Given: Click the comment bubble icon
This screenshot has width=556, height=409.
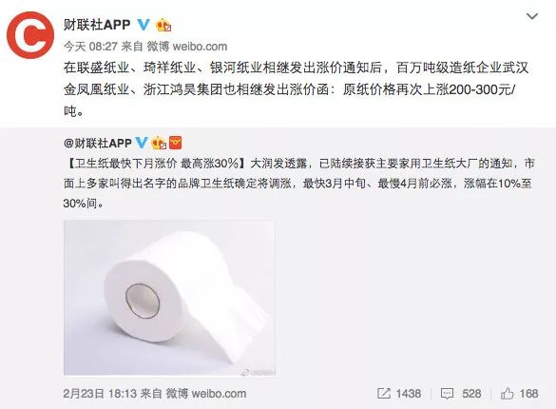Looking at the screenshot, I should coord(447,394).
